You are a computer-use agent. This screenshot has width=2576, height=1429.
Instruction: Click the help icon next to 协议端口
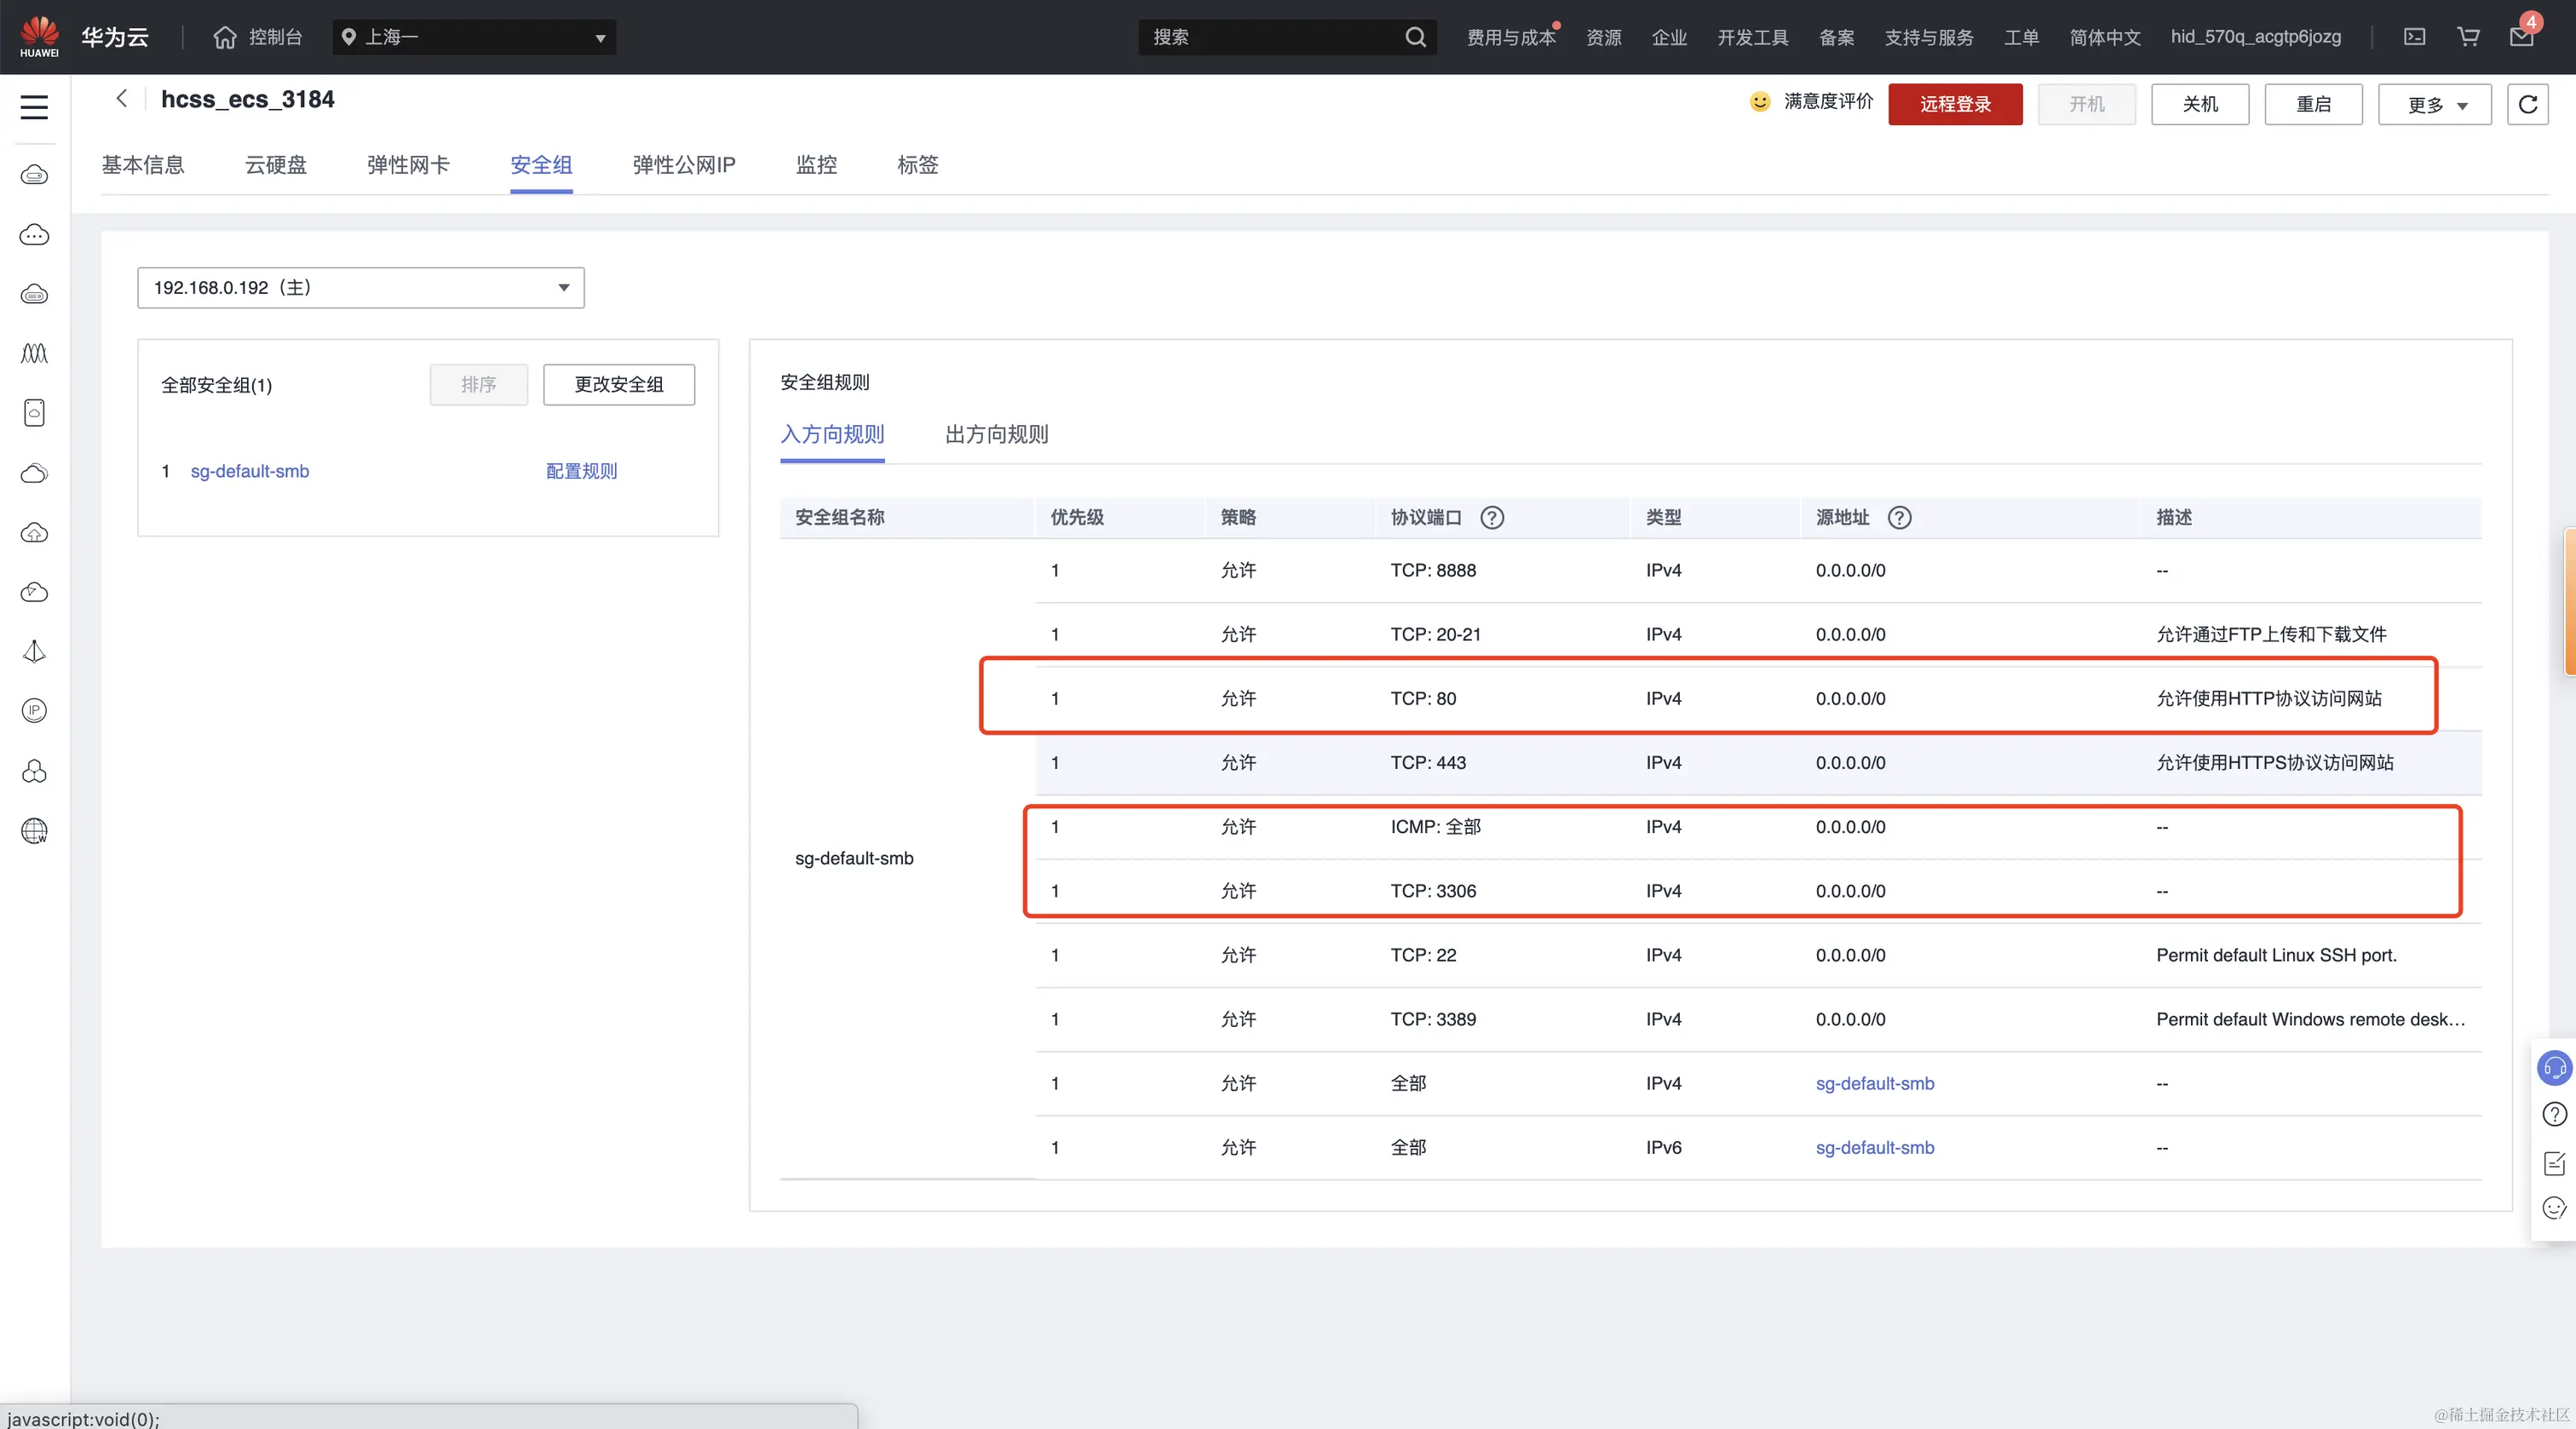coord(1491,517)
